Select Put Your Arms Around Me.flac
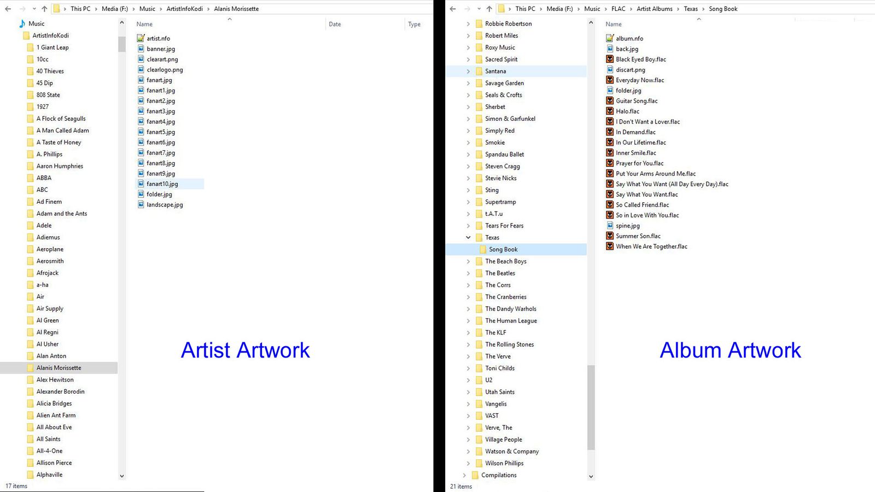 coord(656,173)
